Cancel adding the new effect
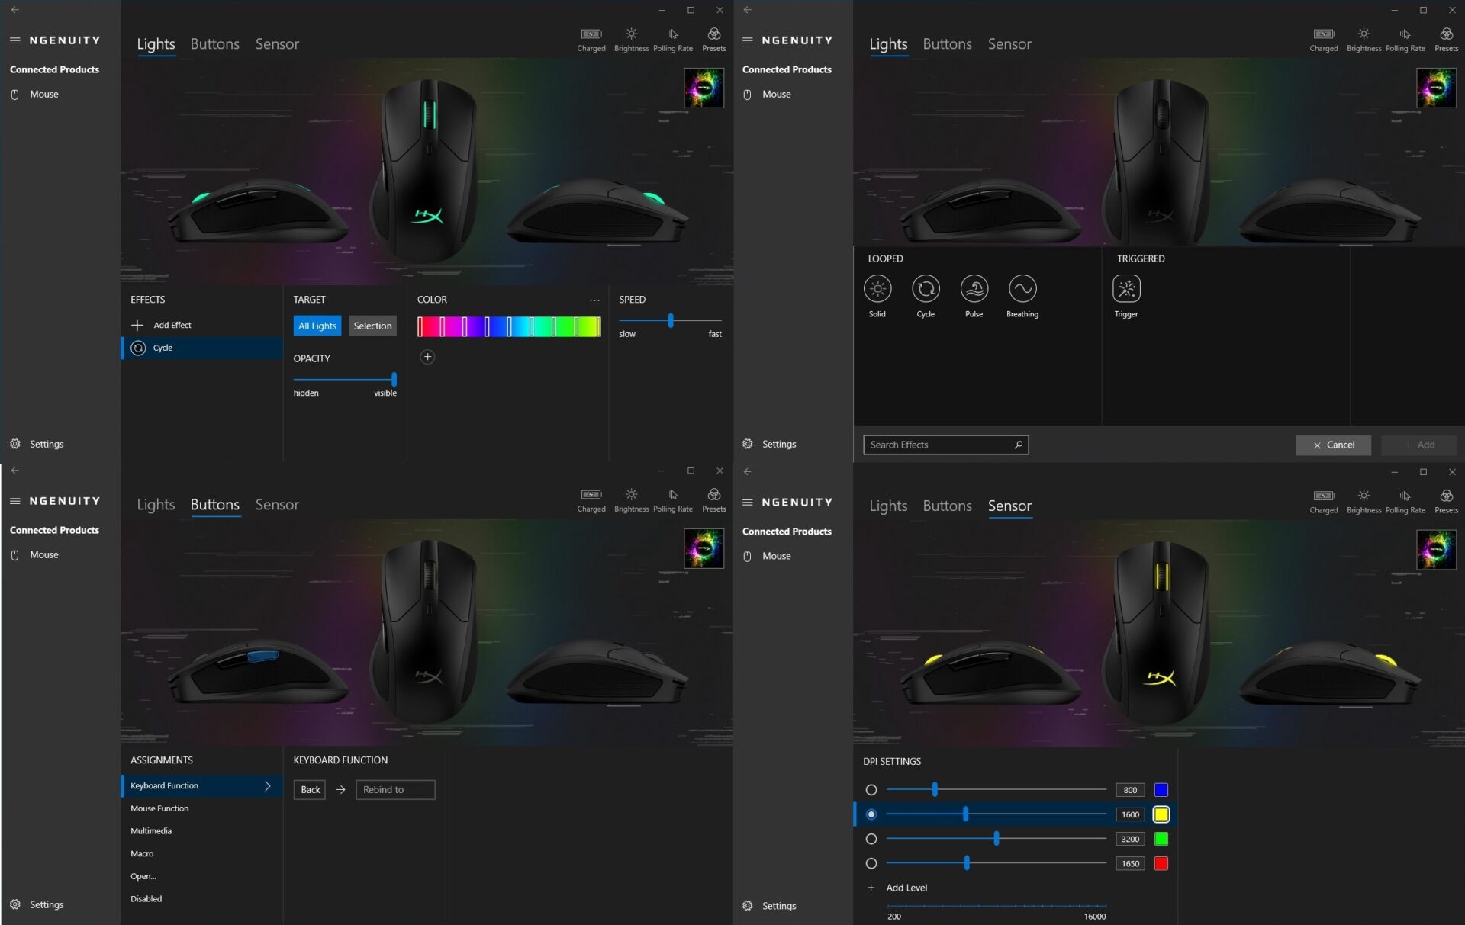Viewport: 1465px width, 925px height. pos(1333,445)
